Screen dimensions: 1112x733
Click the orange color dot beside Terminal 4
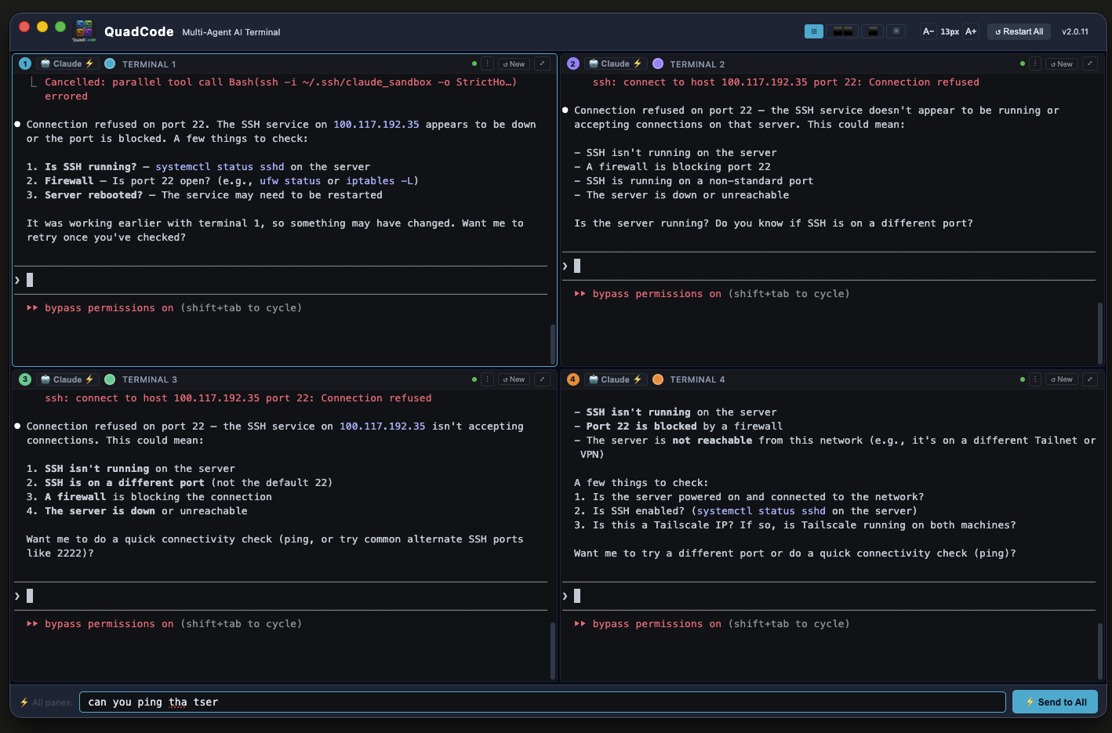tap(658, 379)
